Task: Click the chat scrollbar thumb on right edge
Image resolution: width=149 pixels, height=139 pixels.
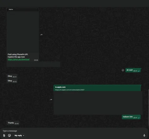Action: tap(149, 107)
